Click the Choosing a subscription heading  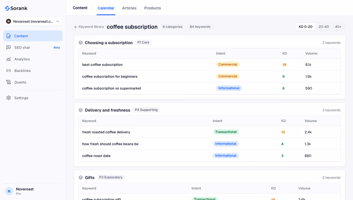click(109, 43)
